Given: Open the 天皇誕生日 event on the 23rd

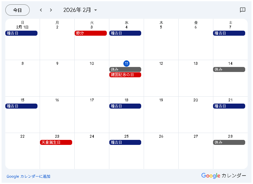Looking at the screenshot, I should (56, 142).
